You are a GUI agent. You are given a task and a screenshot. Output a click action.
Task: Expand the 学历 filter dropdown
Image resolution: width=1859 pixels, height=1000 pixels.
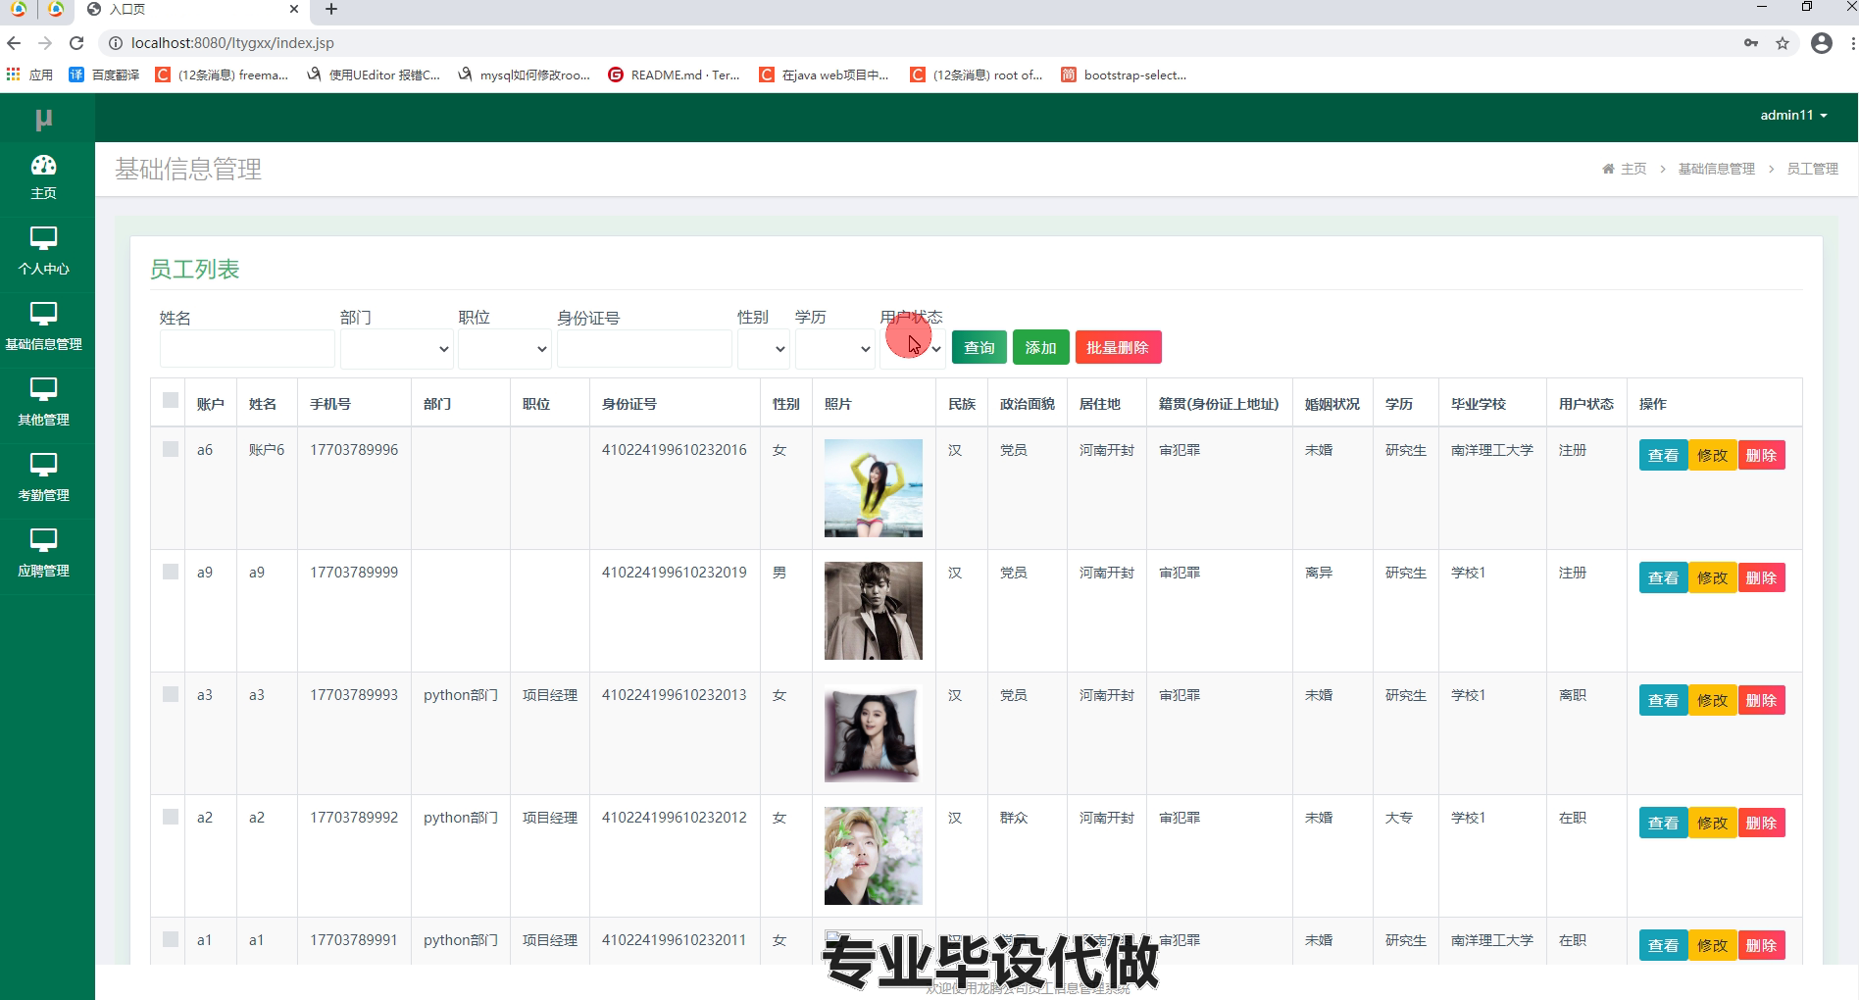(834, 348)
